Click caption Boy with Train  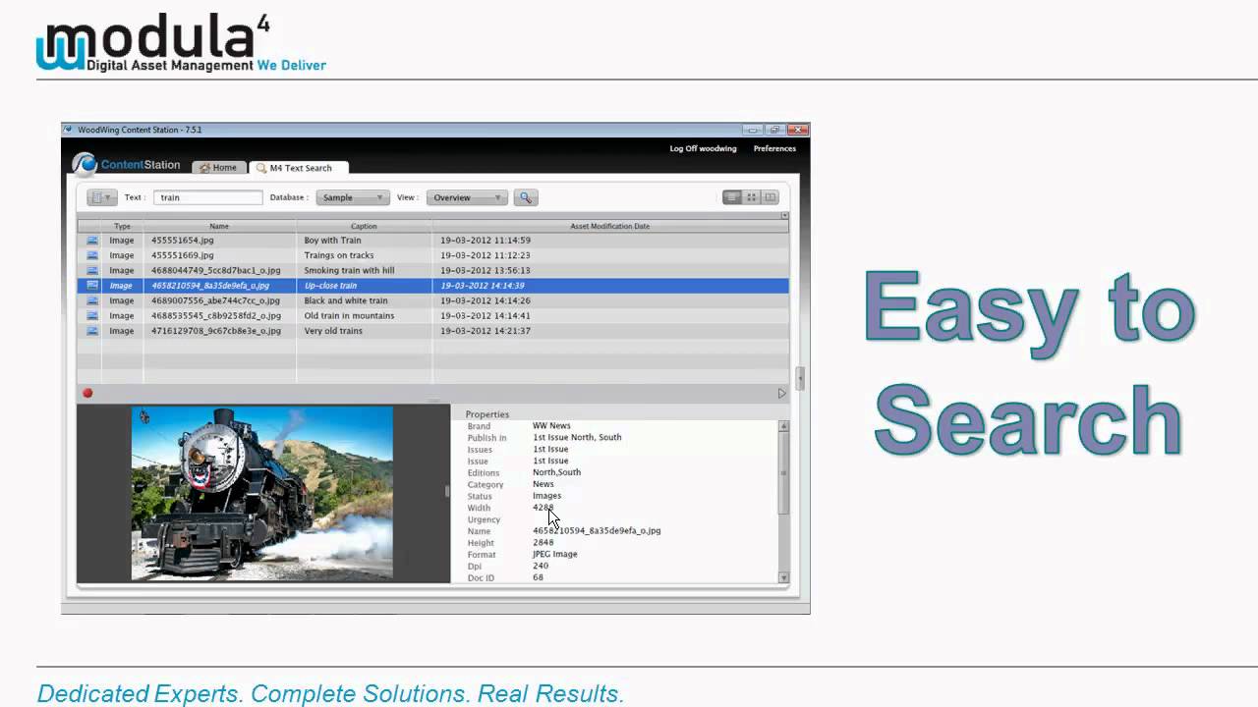(x=332, y=240)
